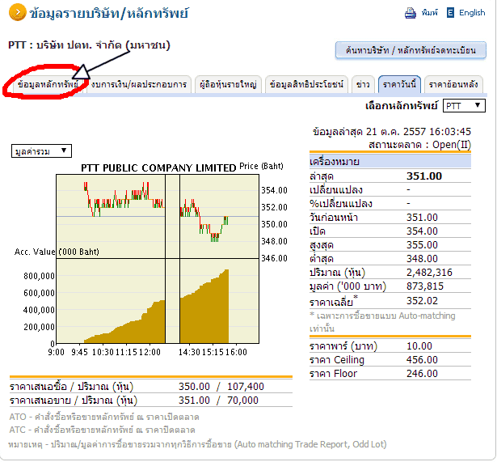The width and height of the screenshot is (497, 462).
Task: Open the ข้อมูลหลักทรัพย์ tab
Action: 48,84
